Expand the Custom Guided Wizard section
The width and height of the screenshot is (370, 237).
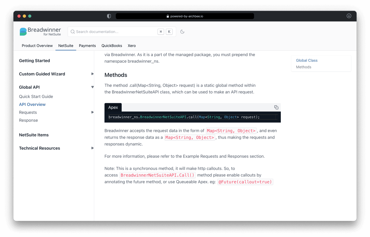click(92, 74)
